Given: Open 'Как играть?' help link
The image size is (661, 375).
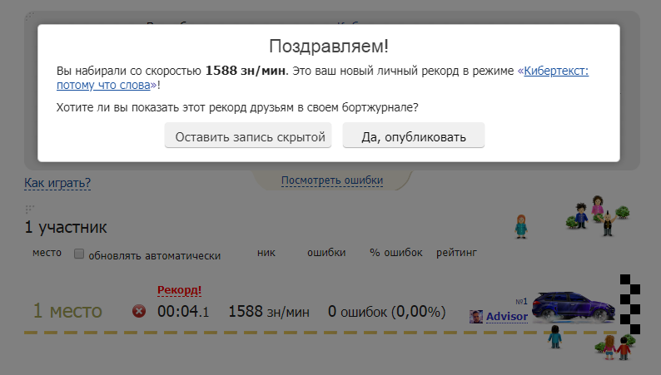Looking at the screenshot, I should [x=57, y=183].
